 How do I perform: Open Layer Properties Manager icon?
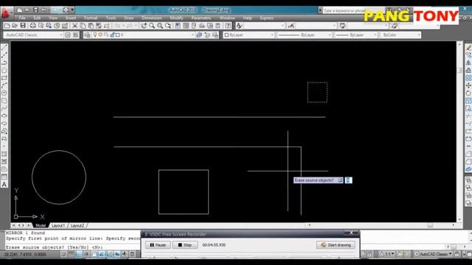(x=87, y=35)
